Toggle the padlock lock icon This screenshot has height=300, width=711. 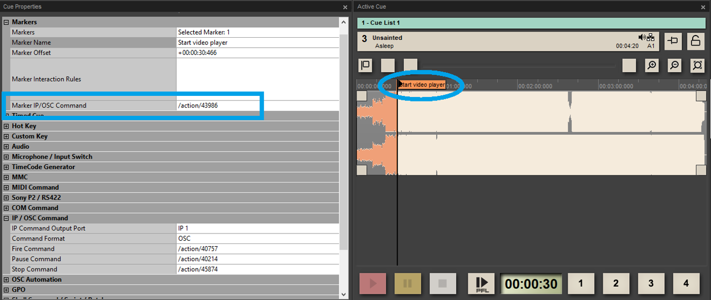(x=695, y=41)
